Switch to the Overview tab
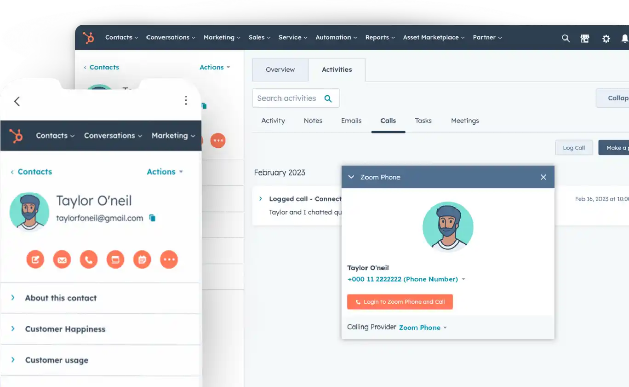This screenshot has height=387, width=629. (x=280, y=69)
